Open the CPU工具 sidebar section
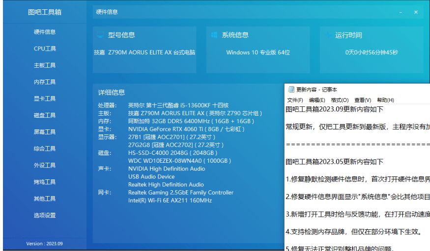Screen dimensions: 430x251 tap(45, 49)
